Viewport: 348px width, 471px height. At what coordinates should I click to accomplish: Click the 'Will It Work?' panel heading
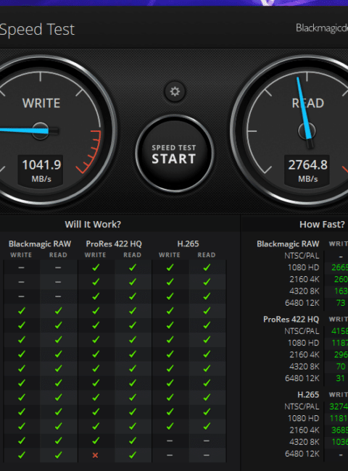click(93, 225)
